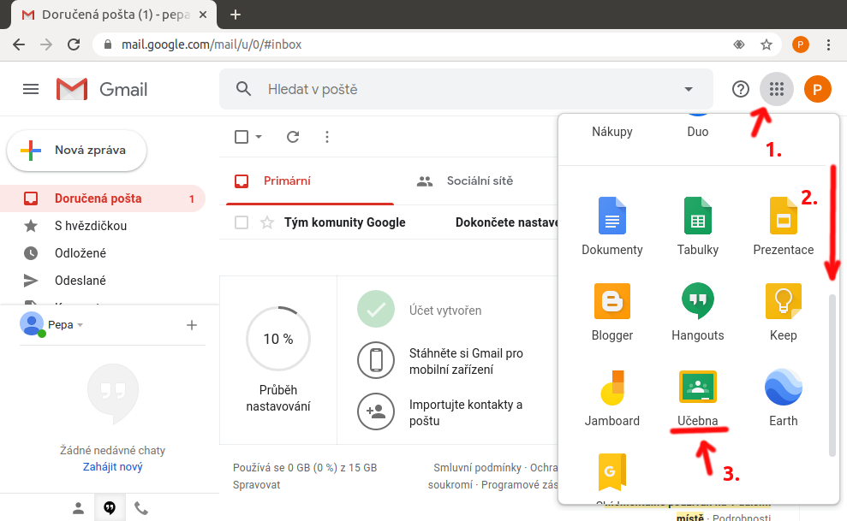
Task: Compose with Nová zpráva button
Action: click(x=77, y=151)
